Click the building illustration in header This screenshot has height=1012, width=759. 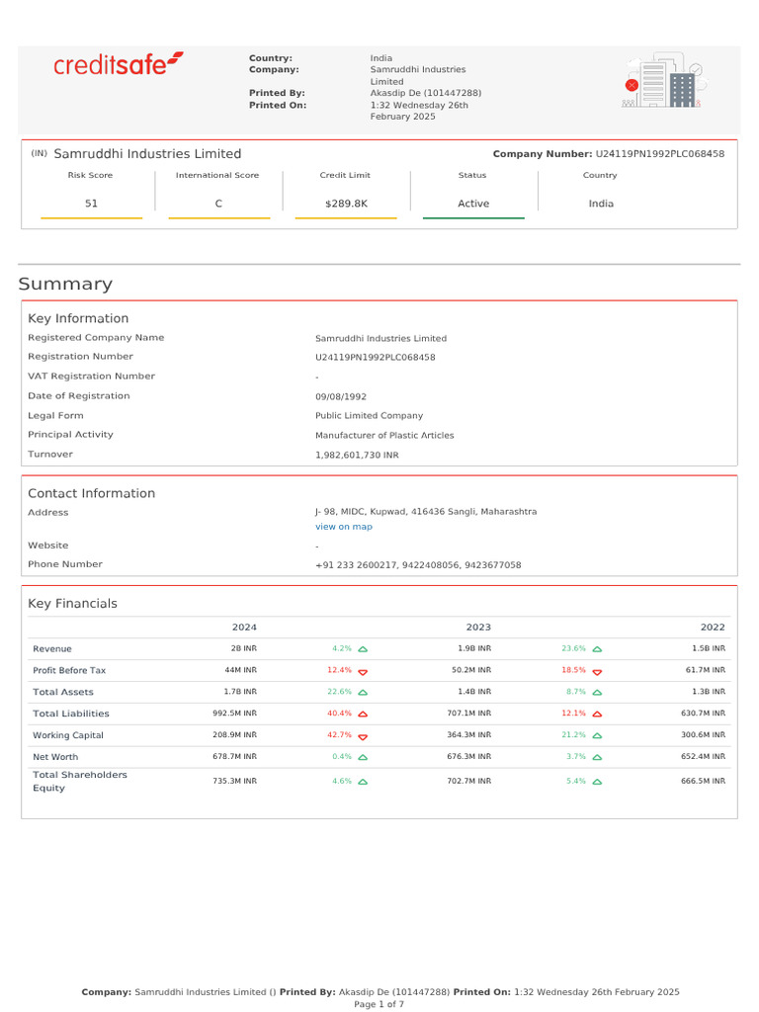[x=662, y=81]
